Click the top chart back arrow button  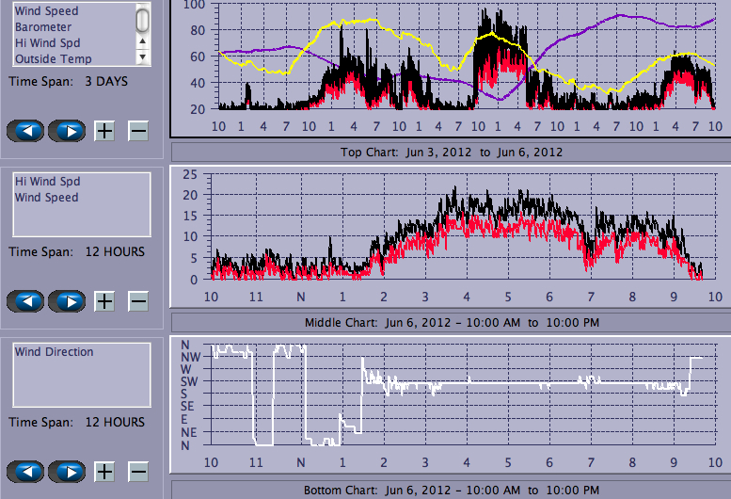(25, 131)
